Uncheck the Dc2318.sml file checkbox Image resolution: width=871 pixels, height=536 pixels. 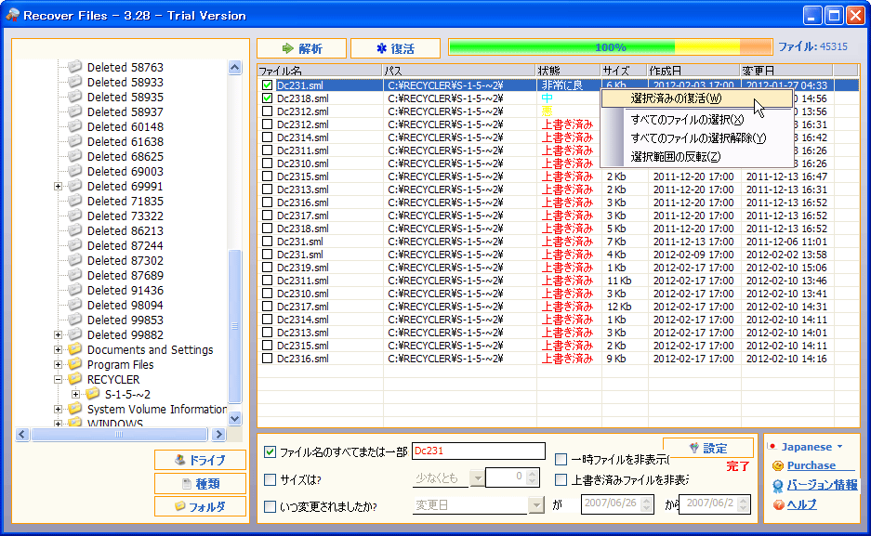point(268,98)
